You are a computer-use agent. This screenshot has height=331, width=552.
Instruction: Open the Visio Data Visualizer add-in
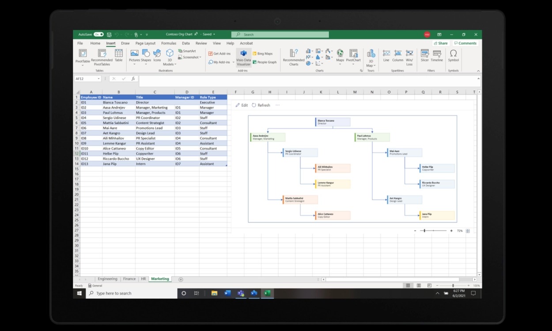[243, 57]
